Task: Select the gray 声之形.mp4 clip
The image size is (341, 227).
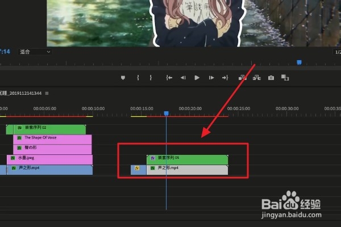Action: 187,170
